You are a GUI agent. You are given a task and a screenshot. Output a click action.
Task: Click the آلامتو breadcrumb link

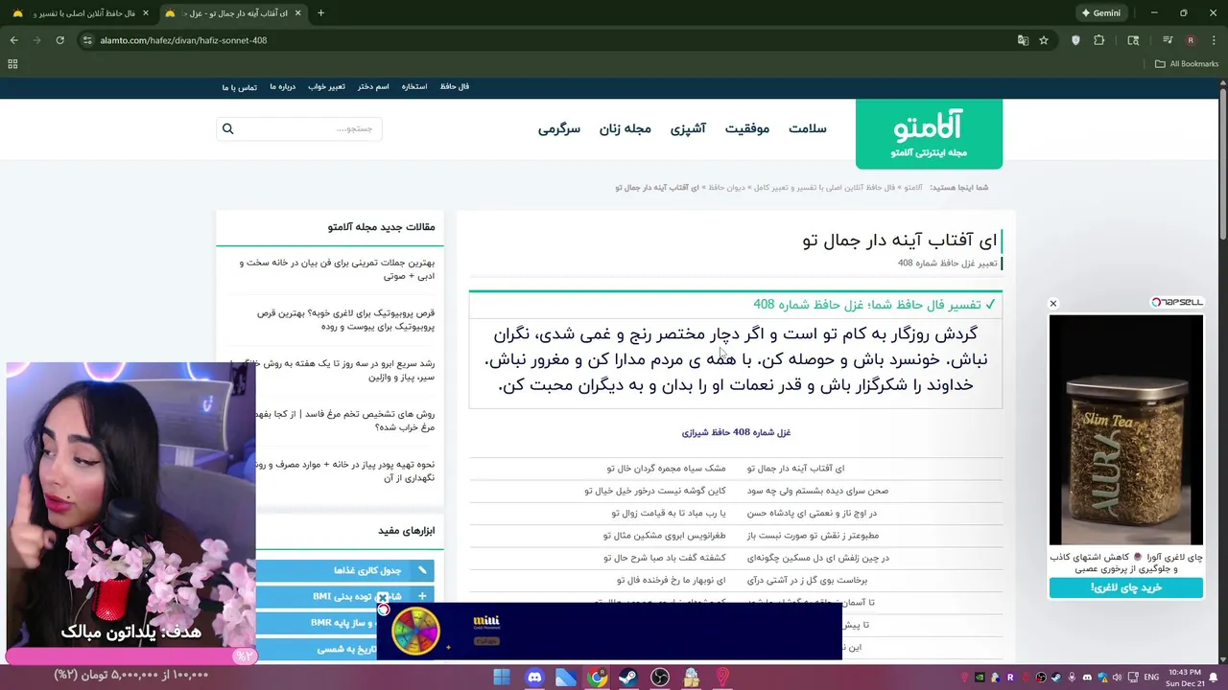tap(913, 187)
